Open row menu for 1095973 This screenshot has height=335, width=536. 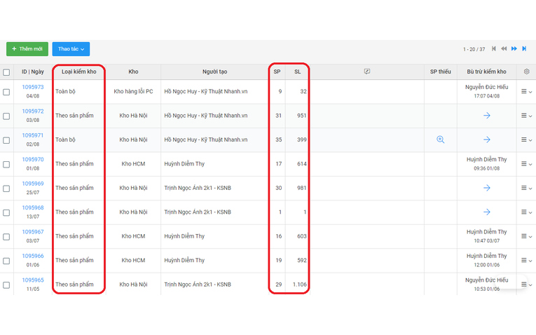[x=526, y=92]
